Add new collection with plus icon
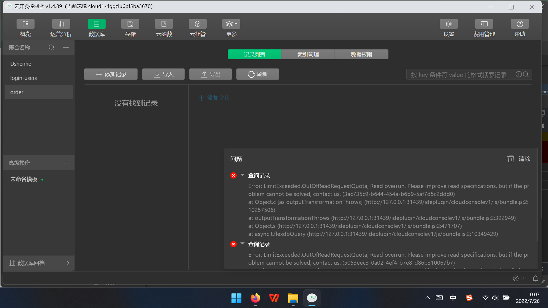 [66, 47]
